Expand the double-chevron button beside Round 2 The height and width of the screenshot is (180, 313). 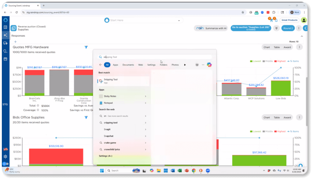[x=276, y=28]
